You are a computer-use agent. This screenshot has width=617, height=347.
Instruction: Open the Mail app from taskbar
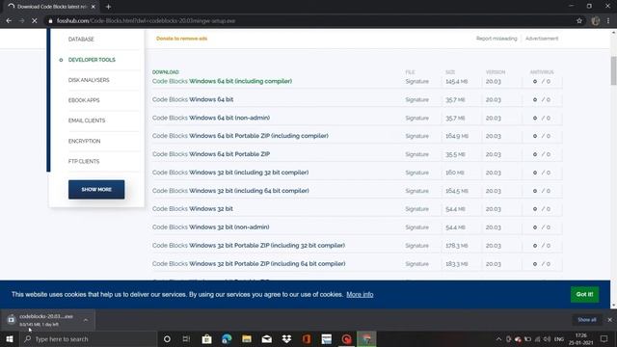(267, 339)
